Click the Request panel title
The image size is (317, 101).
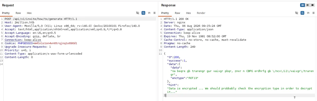[x=8, y=5]
